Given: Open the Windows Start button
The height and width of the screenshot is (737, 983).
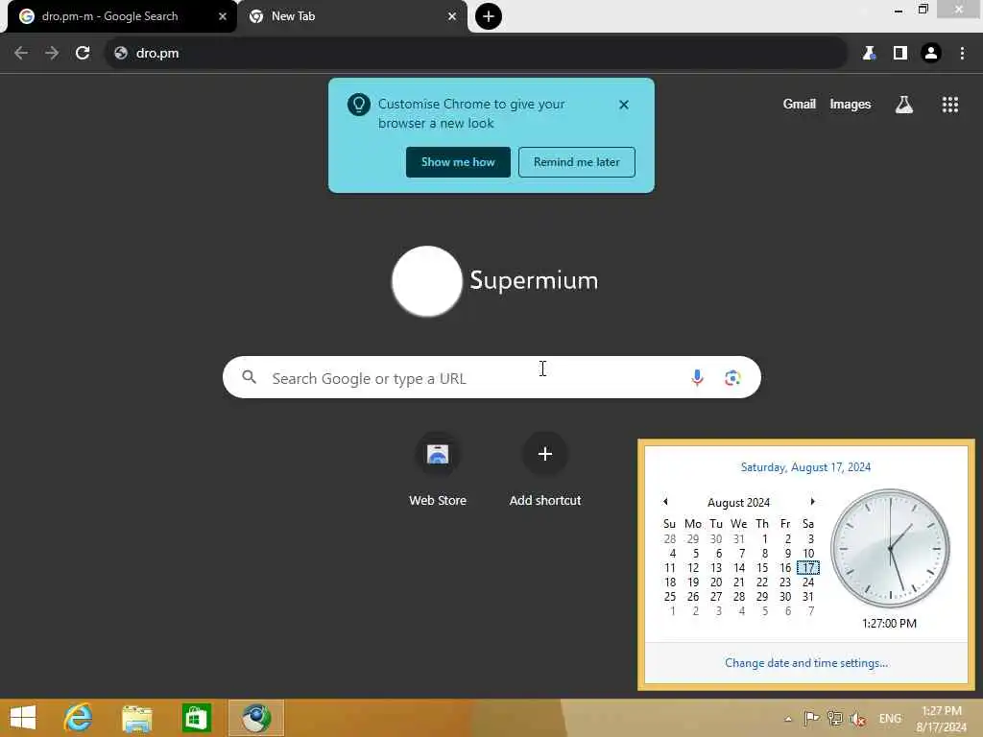Looking at the screenshot, I should (23, 718).
